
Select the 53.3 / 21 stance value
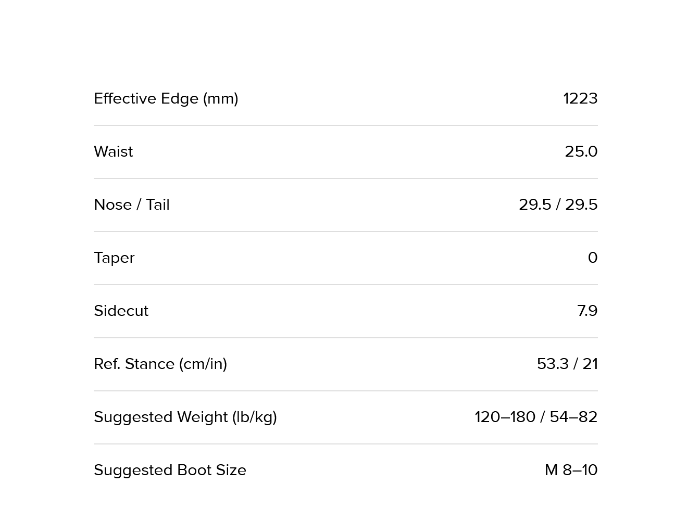567,364
